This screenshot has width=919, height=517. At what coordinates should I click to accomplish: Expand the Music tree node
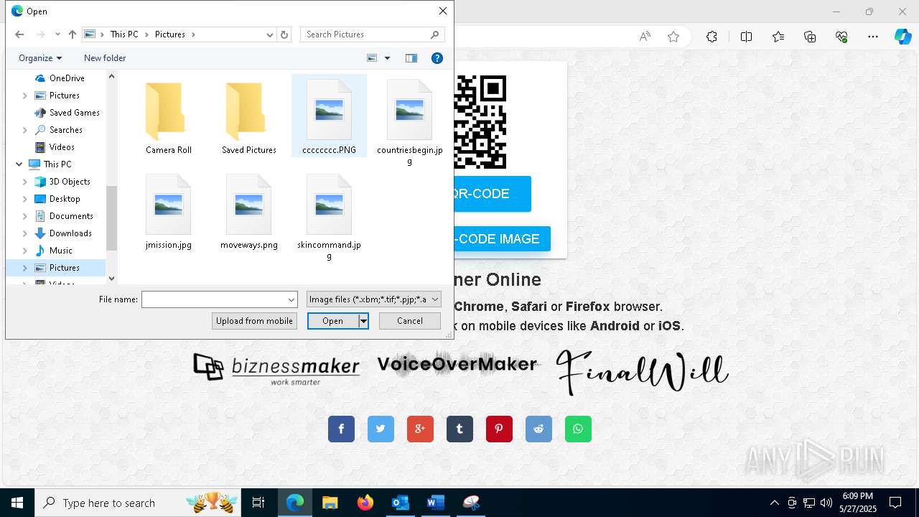25,251
